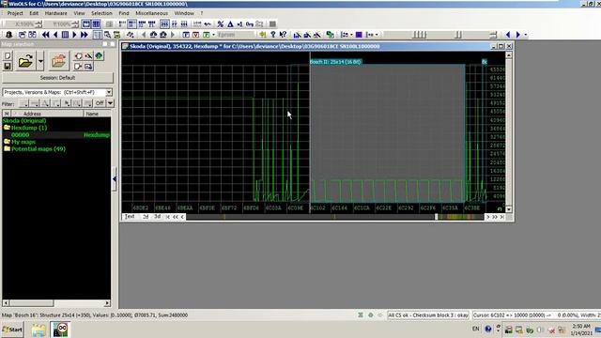601x338 pixels.
Task: Open Projects, Versions & Maps combo box
Action: coord(57,92)
